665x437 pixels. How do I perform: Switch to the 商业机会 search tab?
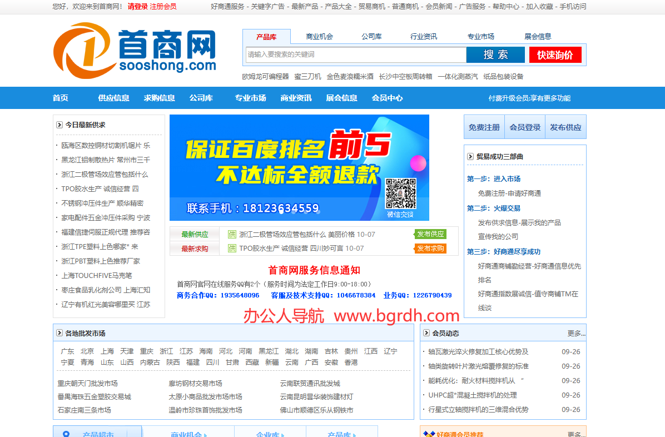[x=319, y=37]
